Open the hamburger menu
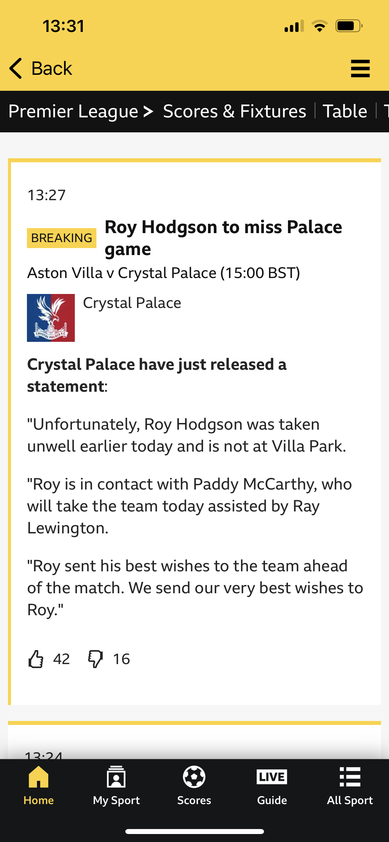This screenshot has width=389, height=842. 360,69
